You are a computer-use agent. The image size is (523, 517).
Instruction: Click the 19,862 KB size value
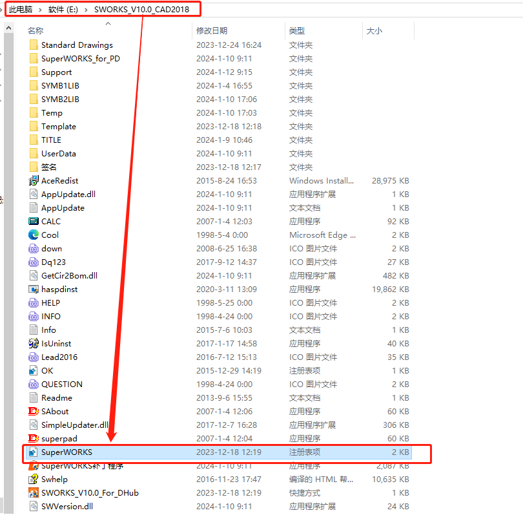[x=390, y=290]
